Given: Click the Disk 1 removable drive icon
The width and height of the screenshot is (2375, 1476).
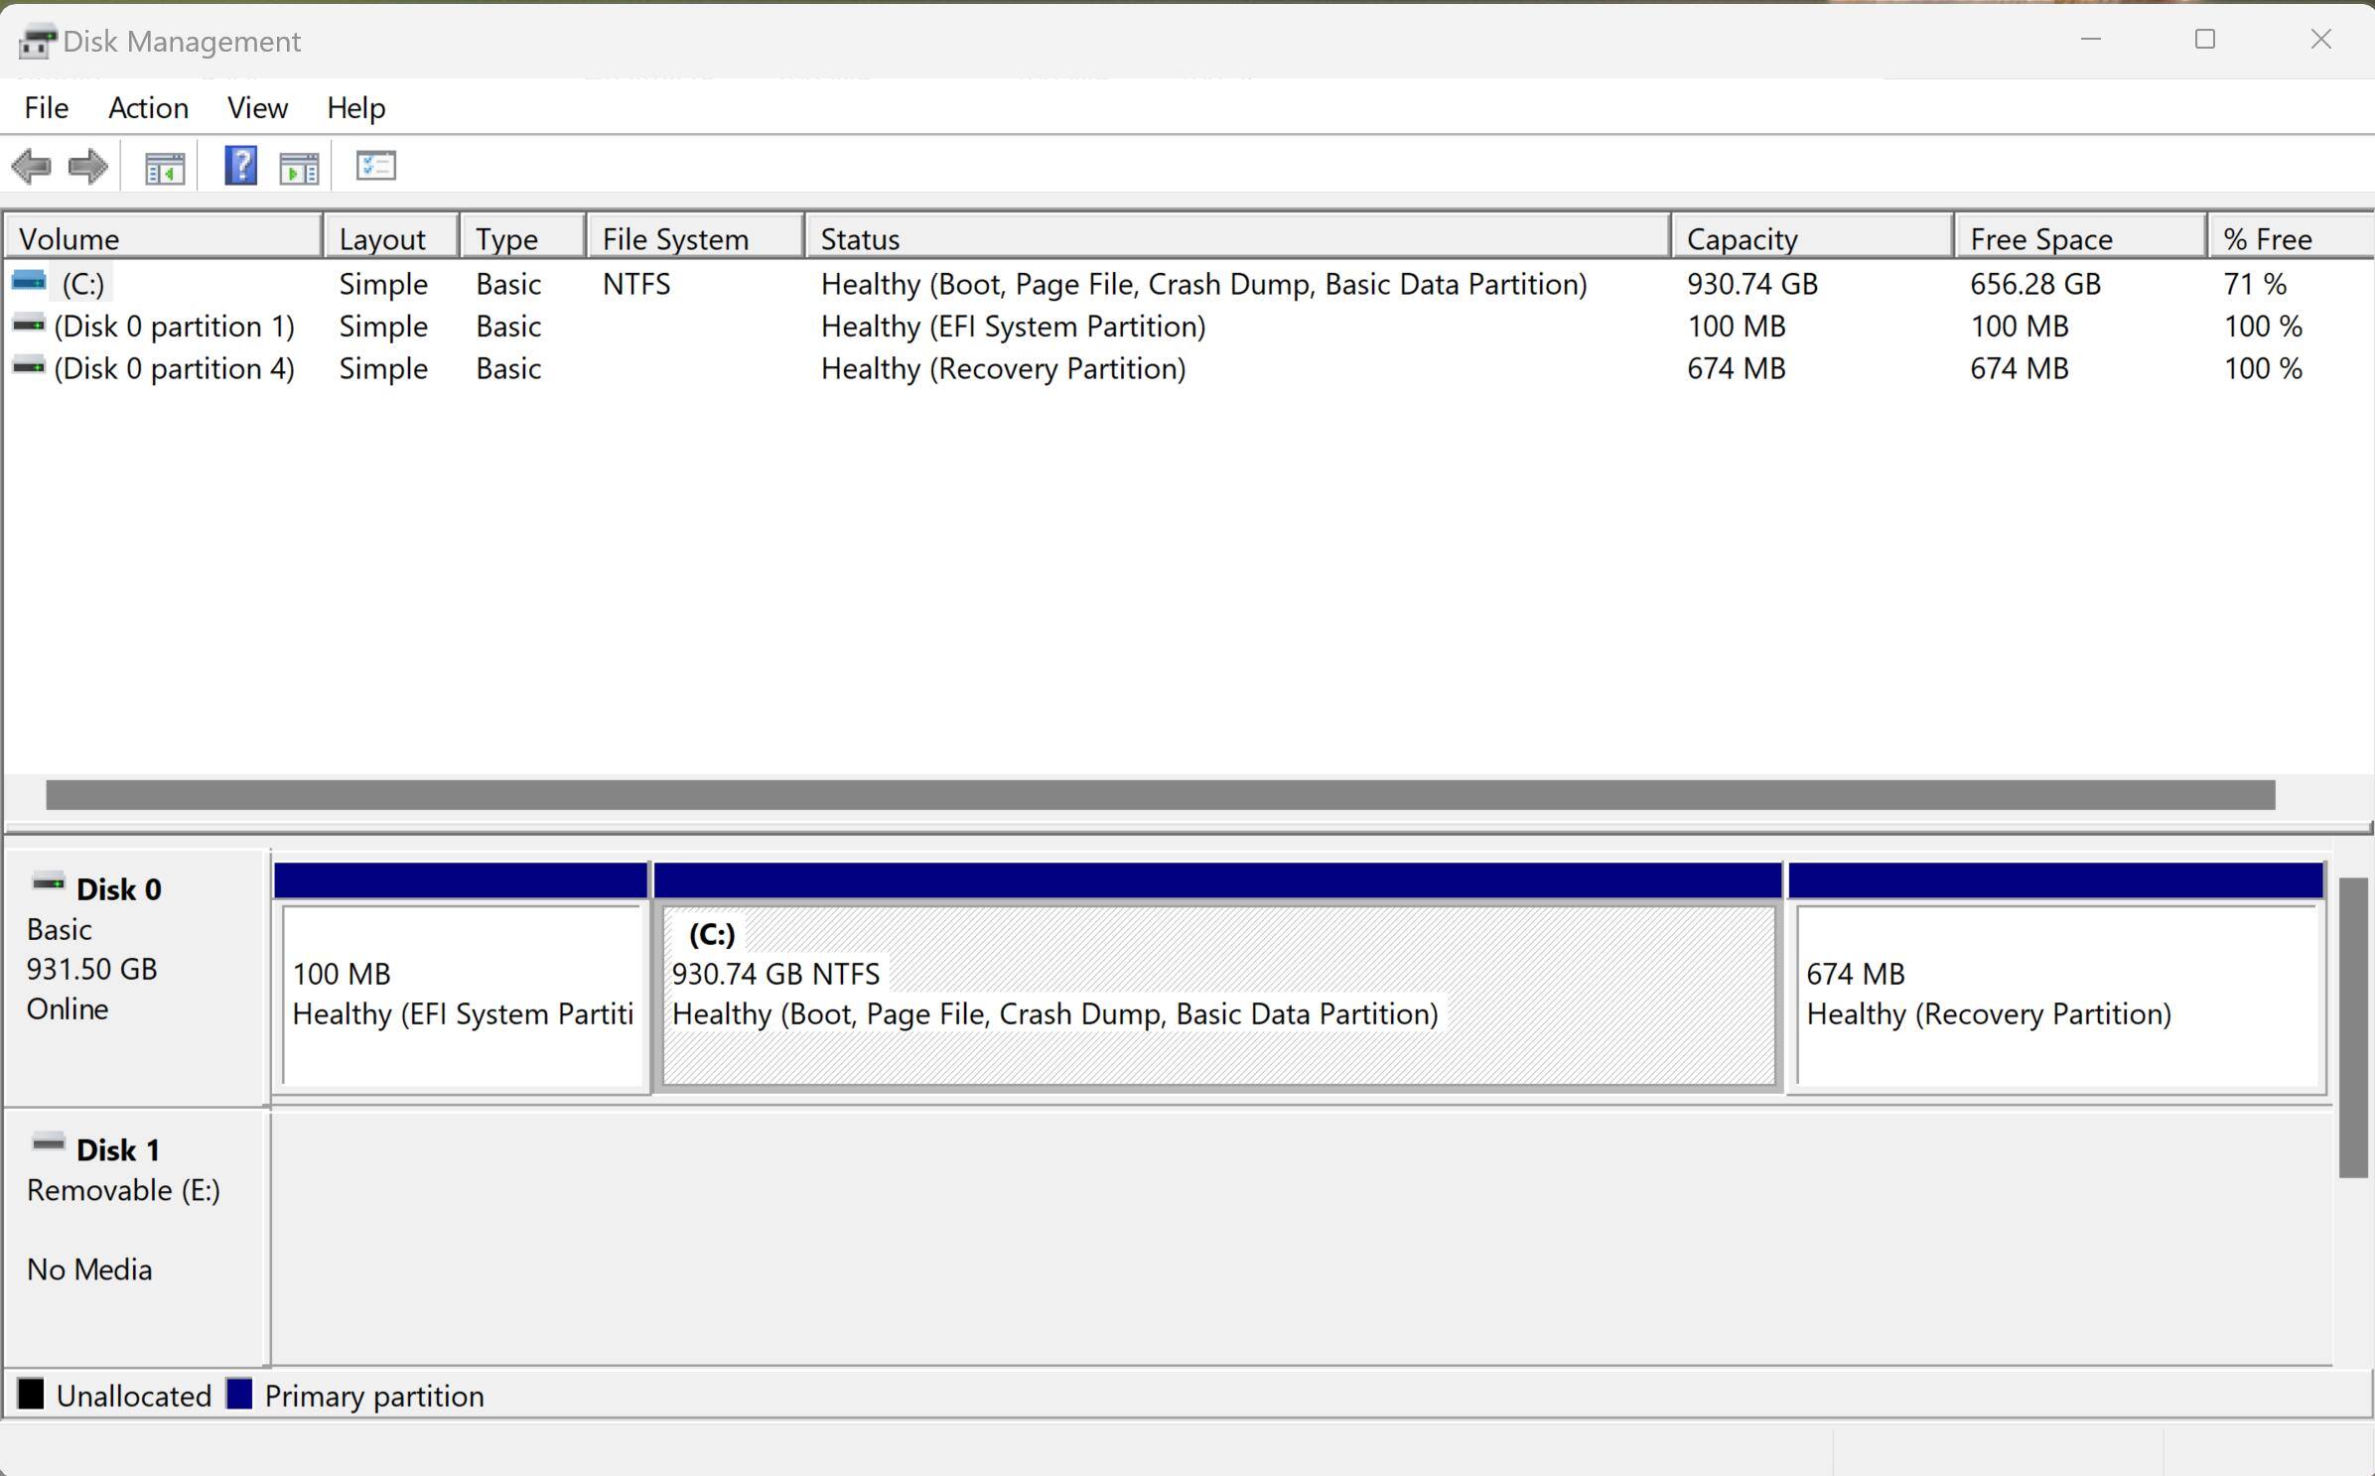Looking at the screenshot, I should (48, 1143).
